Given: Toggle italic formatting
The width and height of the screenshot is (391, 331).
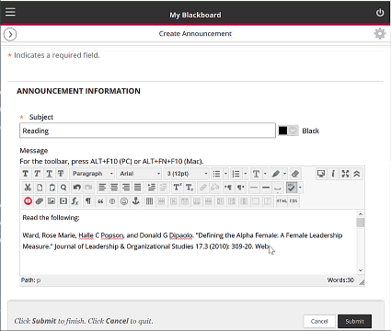Looking at the screenshot, I should pyautogui.click(x=37, y=174).
